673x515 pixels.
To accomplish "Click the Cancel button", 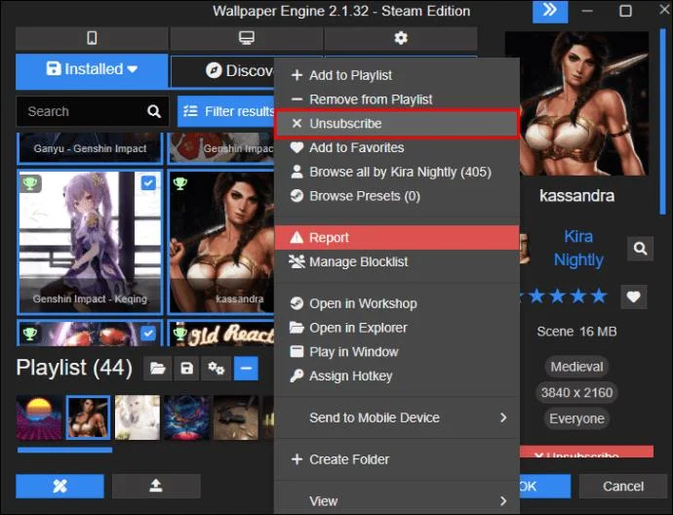I will pyautogui.click(x=623, y=486).
